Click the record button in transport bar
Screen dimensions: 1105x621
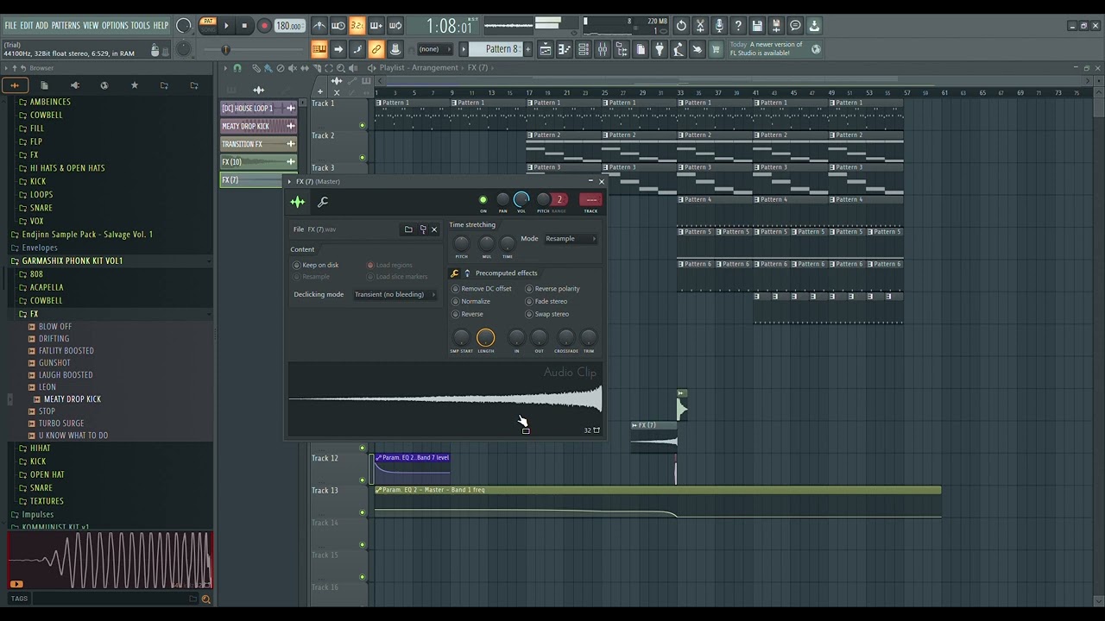tap(264, 26)
